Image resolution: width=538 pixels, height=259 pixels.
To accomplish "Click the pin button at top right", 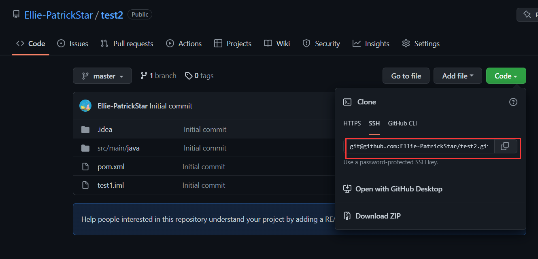I will (527, 15).
